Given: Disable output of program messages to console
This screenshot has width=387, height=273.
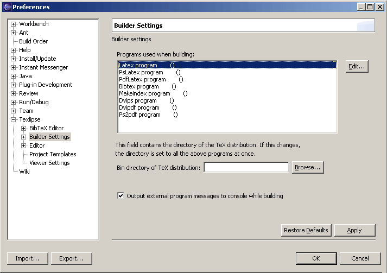Looking at the screenshot, I should [120, 196].
